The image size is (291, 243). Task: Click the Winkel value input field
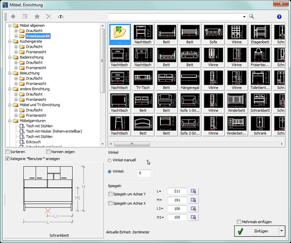(144, 173)
